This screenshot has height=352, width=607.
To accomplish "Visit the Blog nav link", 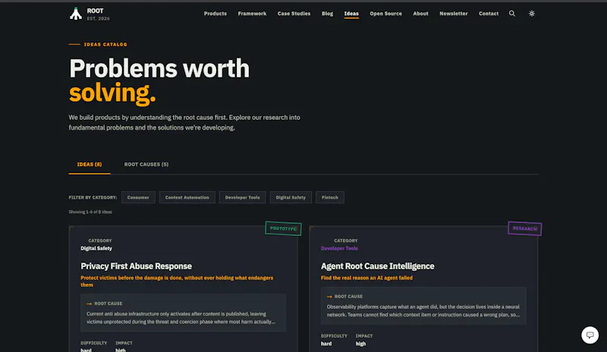I will 327,14.
